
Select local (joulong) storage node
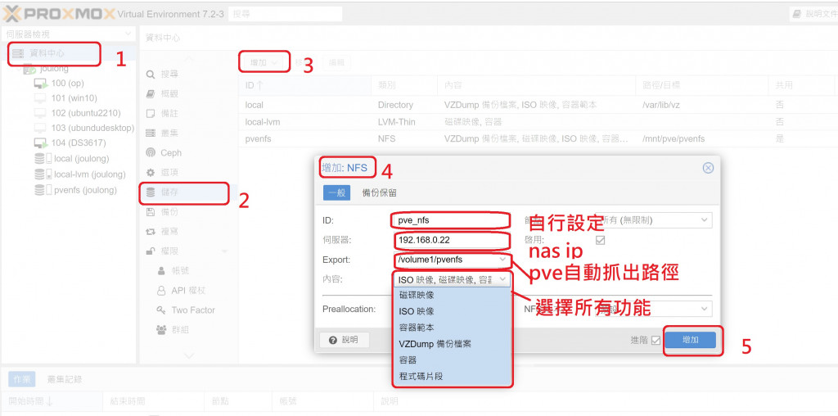pos(81,159)
